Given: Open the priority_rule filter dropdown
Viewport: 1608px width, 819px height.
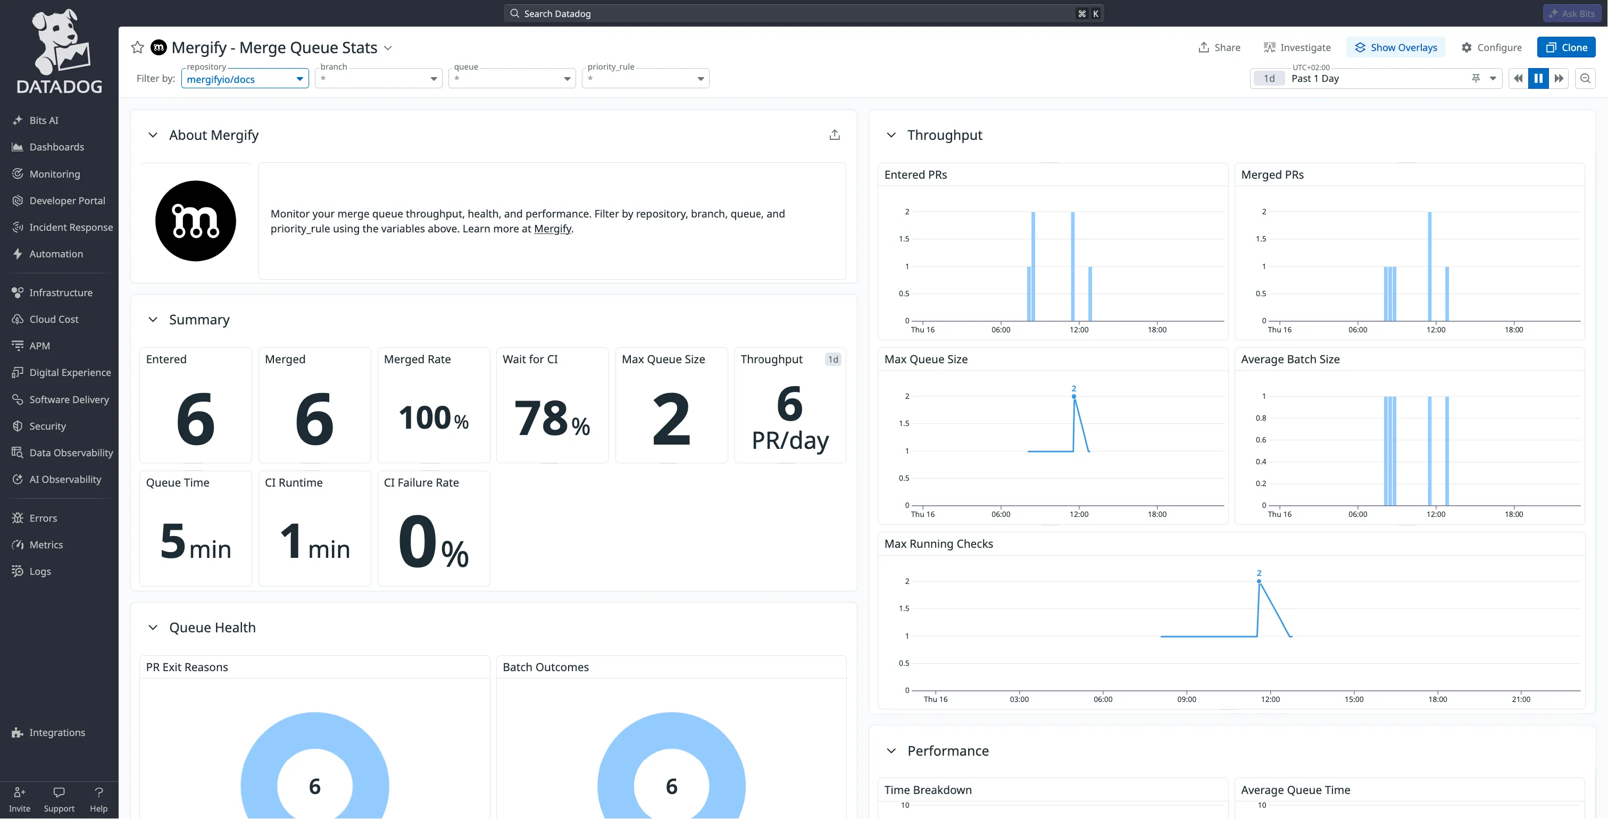Looking at the screenshot, I should pyautogui.click(x=645, y=79).
